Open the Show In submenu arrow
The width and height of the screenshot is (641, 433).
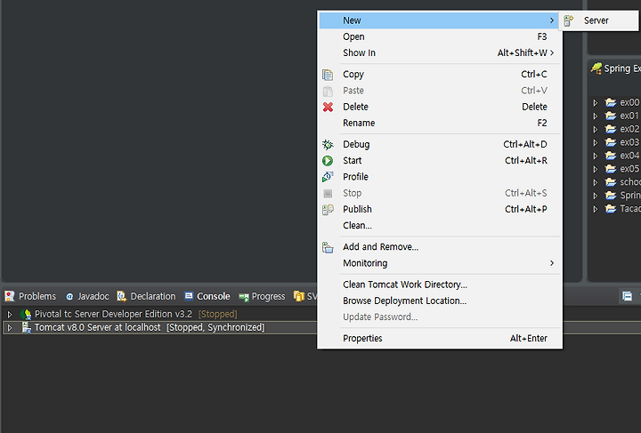pyautogui.click(x=552, y=53)
